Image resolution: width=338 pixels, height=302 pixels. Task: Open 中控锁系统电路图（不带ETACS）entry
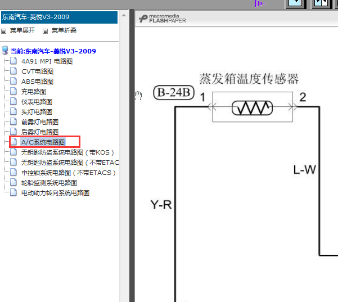[69, 173]
